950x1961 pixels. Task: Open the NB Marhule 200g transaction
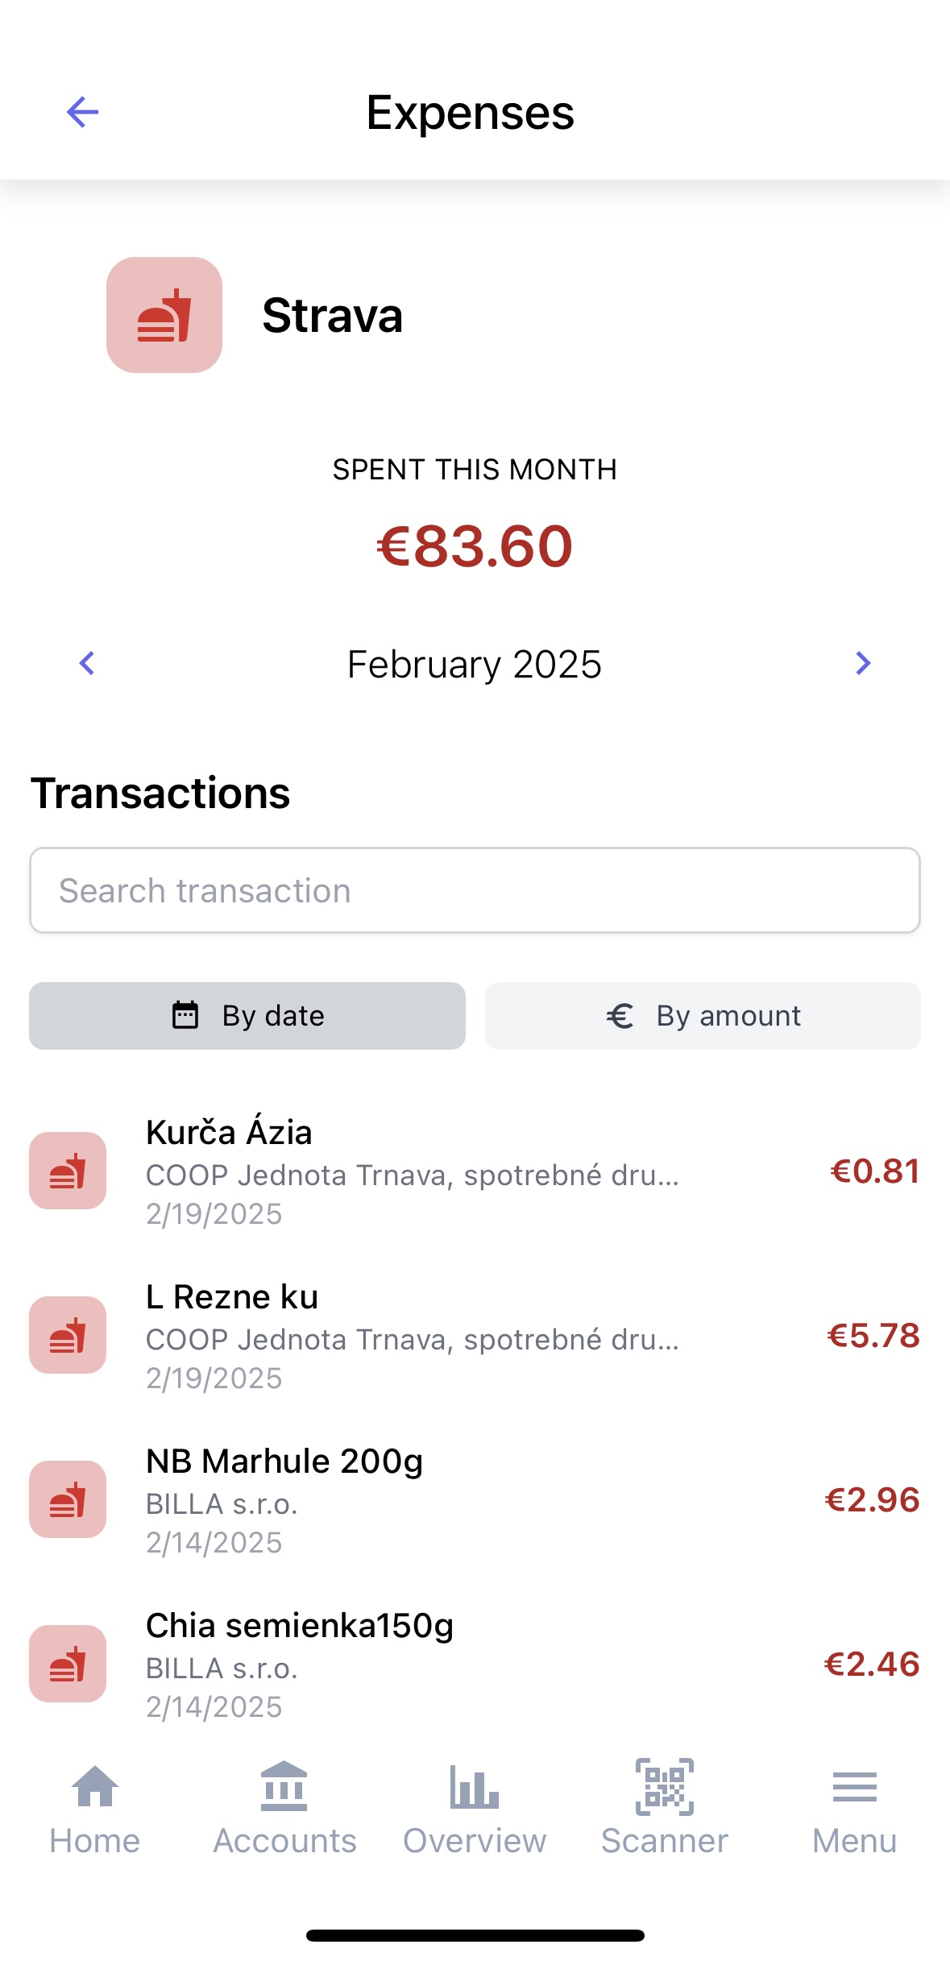click(x=475, y=1500)
